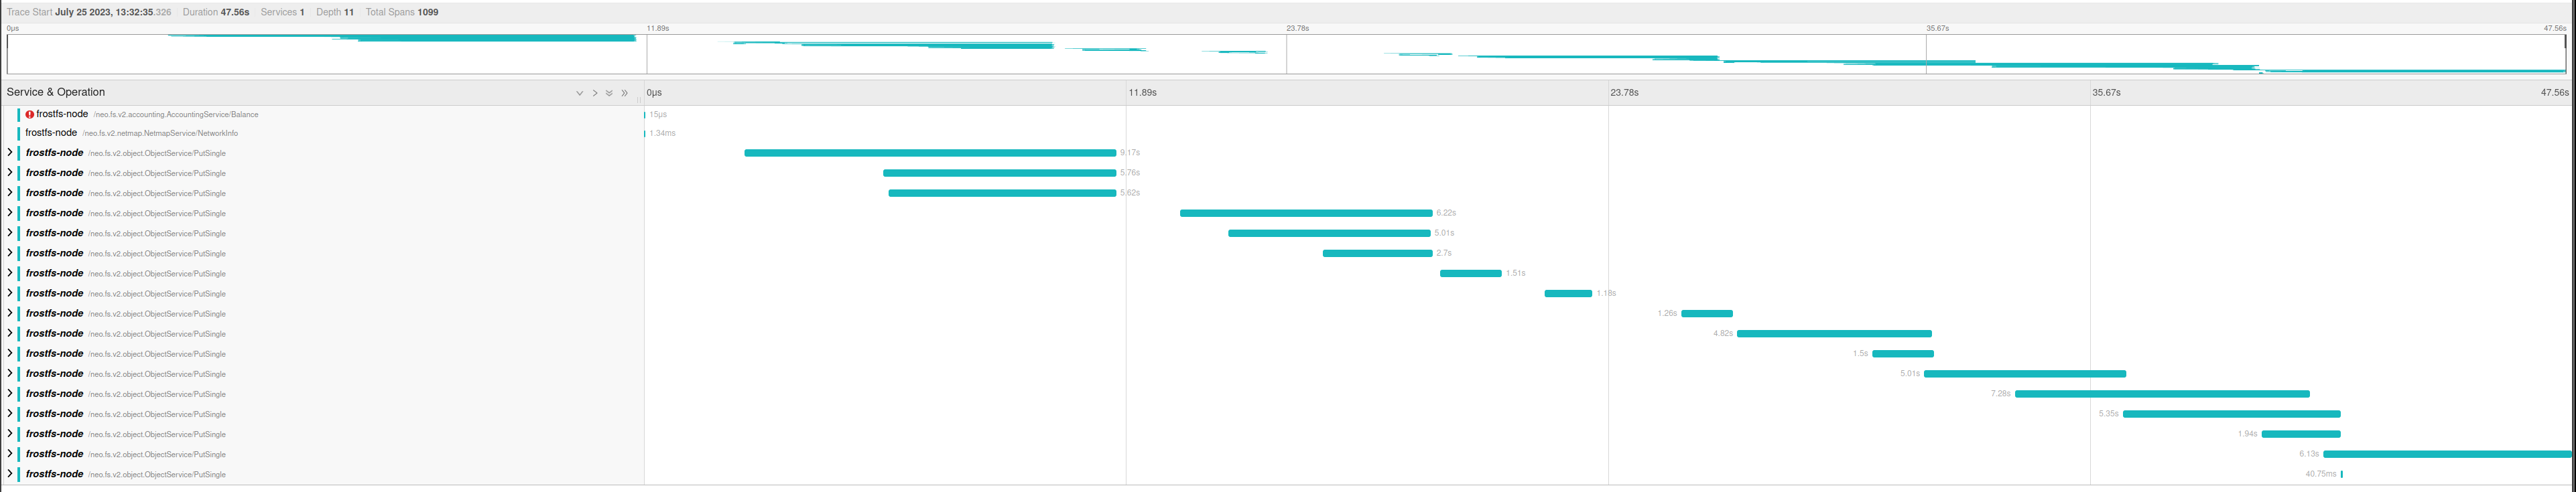This screenshot has width=2576, height=492.
Task: Click the "Depth 11" summary
Action: (335, 12)
